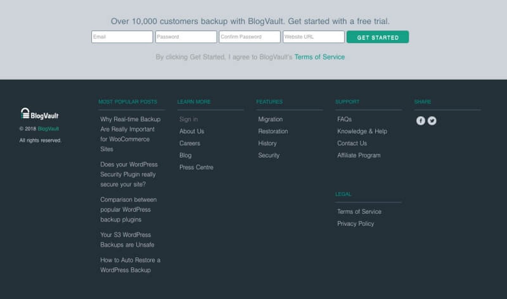Open the FAQs support link

tap(344, 119)
